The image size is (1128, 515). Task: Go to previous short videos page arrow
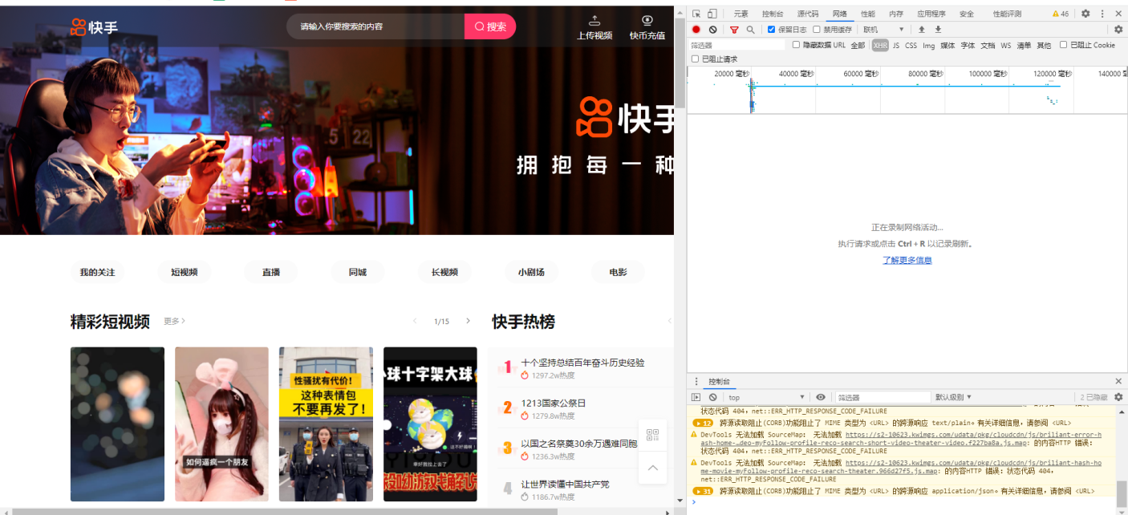[415, 321]
